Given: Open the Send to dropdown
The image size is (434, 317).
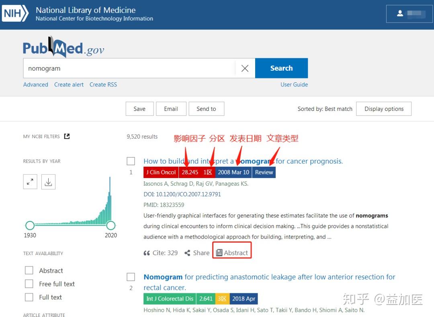Looking at the screenshot, I should click(x=206, y=108).
